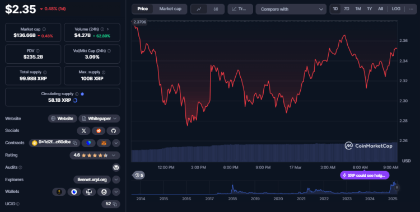This screenshot has height=212, width=420.
Task: Open the TradingView chart button
Action: [x=240, y=9]
